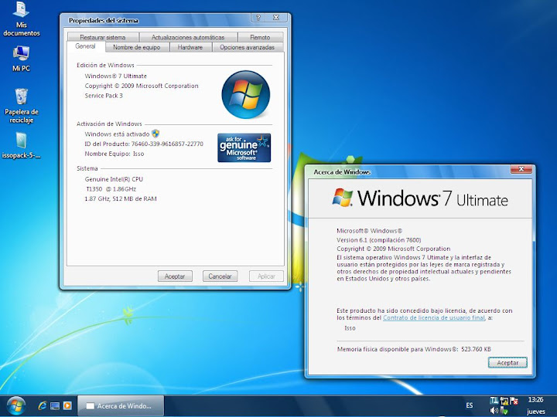
Task: Open the Start menu orb
Action: pos(16,406)
